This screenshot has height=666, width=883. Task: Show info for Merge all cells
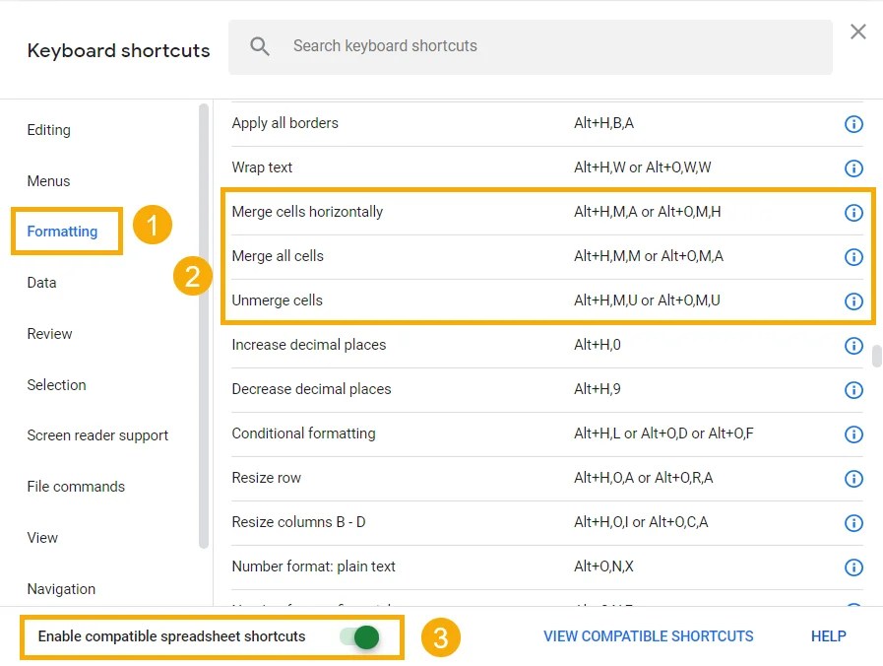[x=853, y=257]
